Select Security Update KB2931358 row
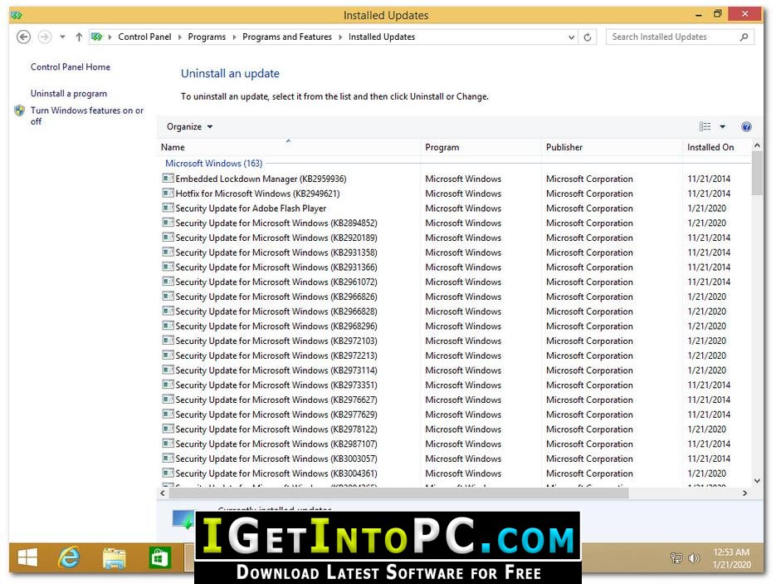This screenshot has width=776, height=584. [453, 253]
